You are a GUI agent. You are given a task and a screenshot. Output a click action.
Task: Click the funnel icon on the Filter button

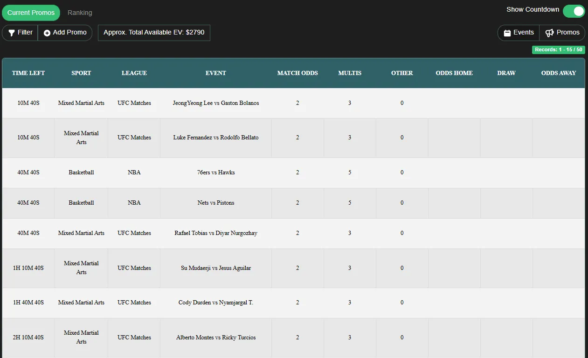tap(11, 33)
